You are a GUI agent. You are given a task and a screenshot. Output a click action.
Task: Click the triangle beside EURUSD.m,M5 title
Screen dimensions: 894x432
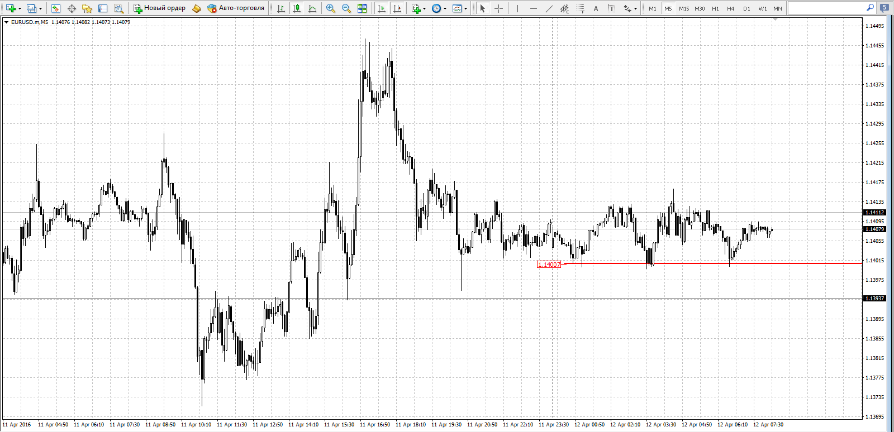click(6, 22)
